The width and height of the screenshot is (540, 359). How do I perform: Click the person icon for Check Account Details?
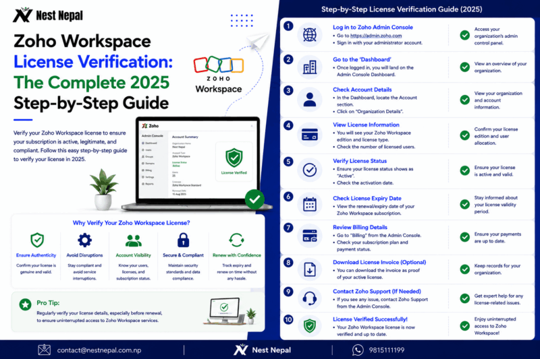tap(310, 100)
